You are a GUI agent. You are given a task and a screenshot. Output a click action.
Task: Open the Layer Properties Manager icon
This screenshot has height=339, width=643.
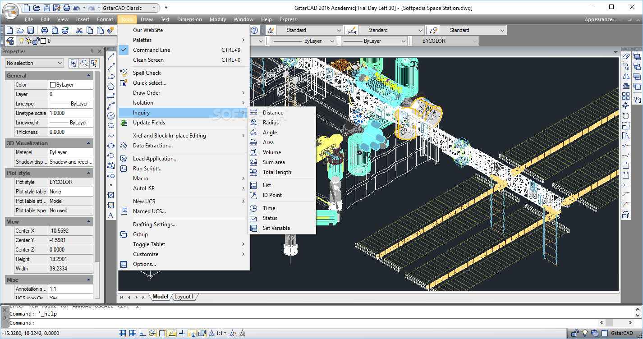pos(10,41)
